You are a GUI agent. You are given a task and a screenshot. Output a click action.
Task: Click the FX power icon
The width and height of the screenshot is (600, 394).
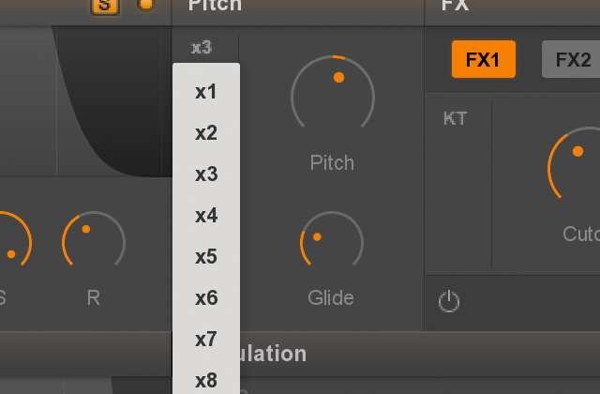point(449,301)
